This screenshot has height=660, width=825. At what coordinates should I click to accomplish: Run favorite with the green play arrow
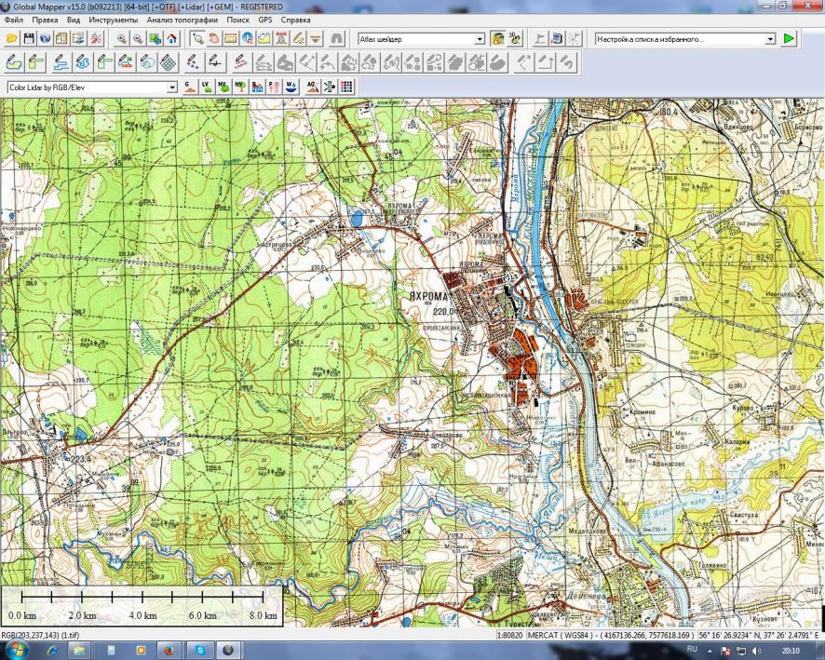(x=790, y=39)
